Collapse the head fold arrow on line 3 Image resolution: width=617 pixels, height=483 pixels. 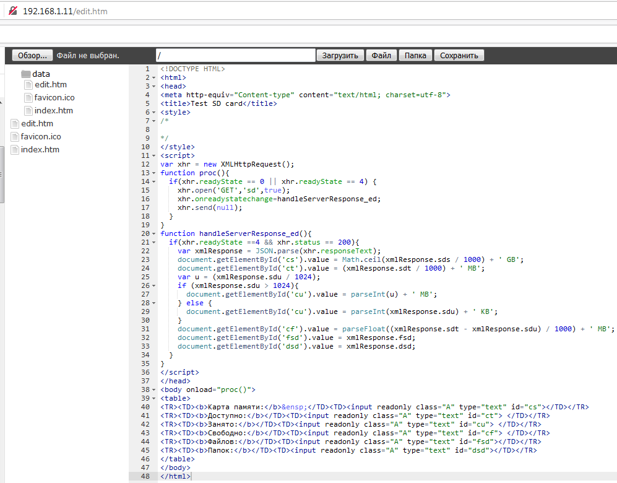(154, 87)
